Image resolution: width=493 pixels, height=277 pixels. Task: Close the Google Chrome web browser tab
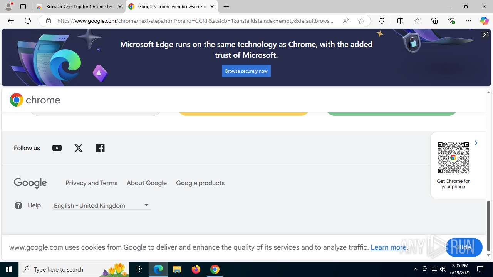tap(212, 7)
